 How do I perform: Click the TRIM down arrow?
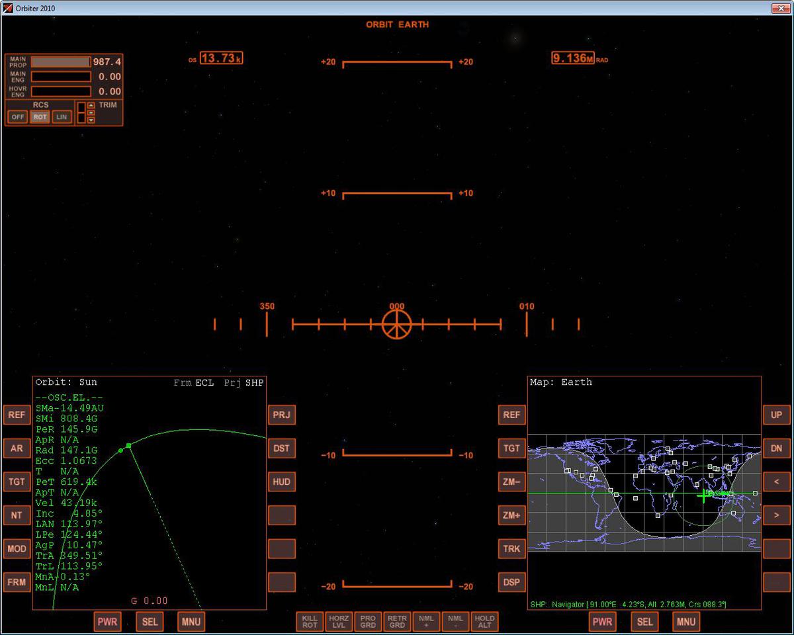(91, 120)
